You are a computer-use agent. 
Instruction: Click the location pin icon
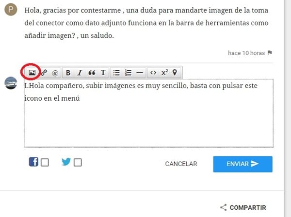click(x=175, y=72)
